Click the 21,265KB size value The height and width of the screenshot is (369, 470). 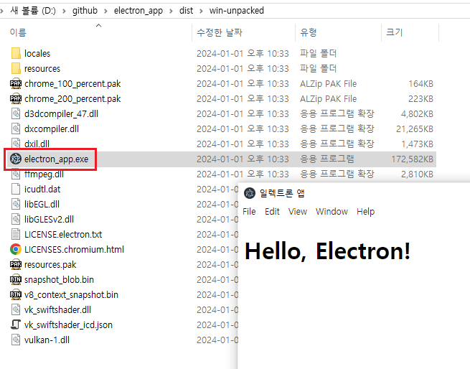[x=415, y=129]
